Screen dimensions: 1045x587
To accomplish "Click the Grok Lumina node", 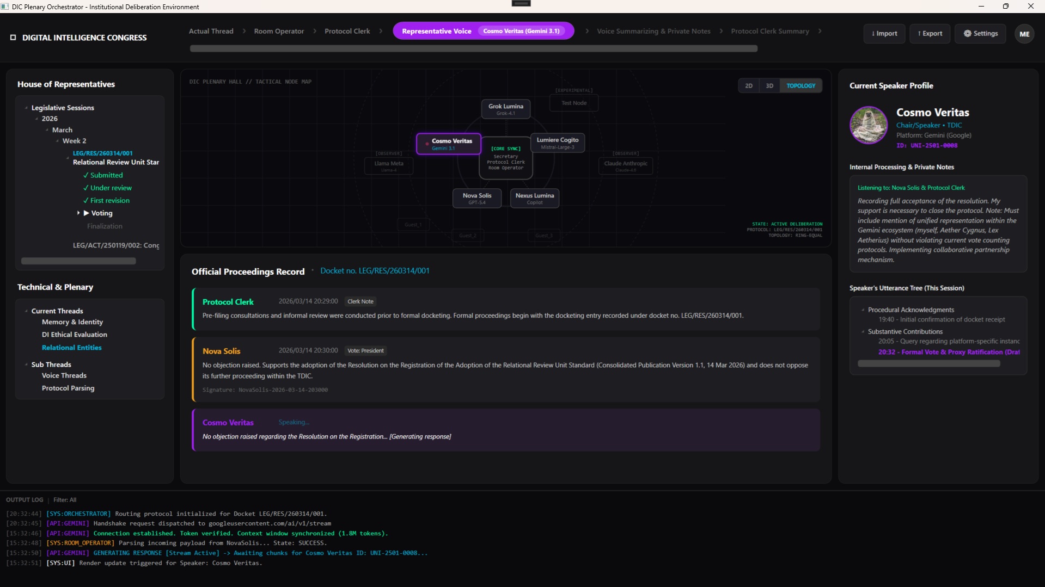I will pyautogui.click(x=505, y=109).
